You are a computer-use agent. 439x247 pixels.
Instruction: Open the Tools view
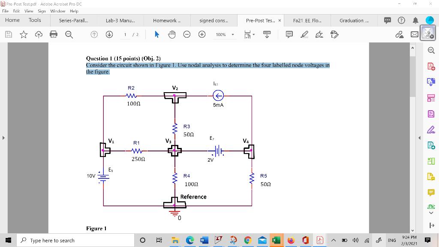click(x=35, y=20)
